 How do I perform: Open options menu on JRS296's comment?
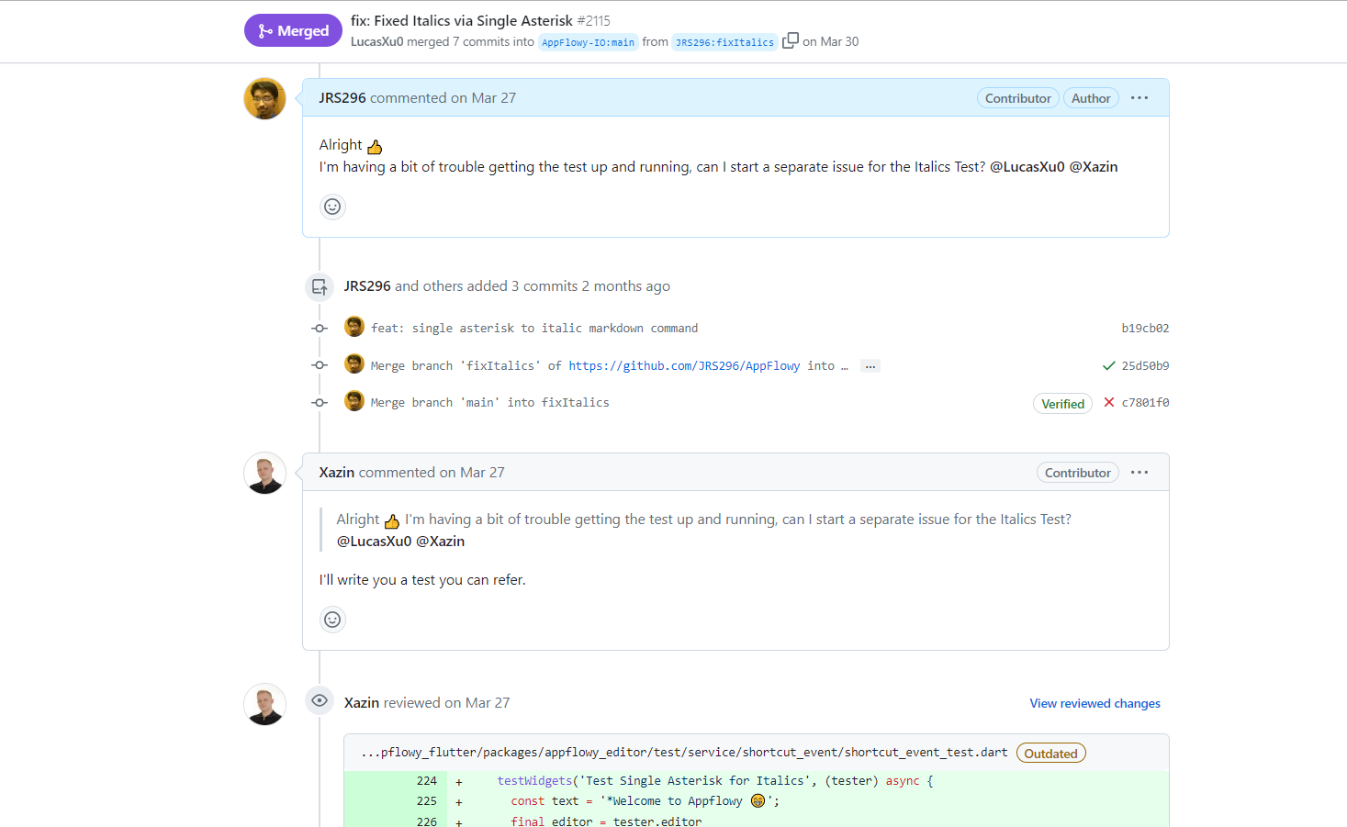tap(1139, 98)
